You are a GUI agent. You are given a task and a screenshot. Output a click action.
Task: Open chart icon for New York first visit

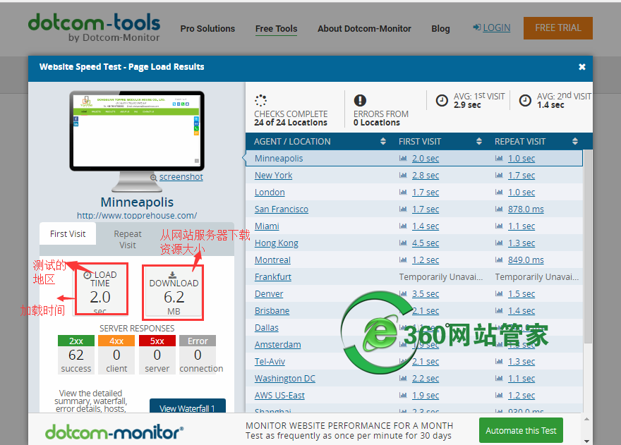403,176
